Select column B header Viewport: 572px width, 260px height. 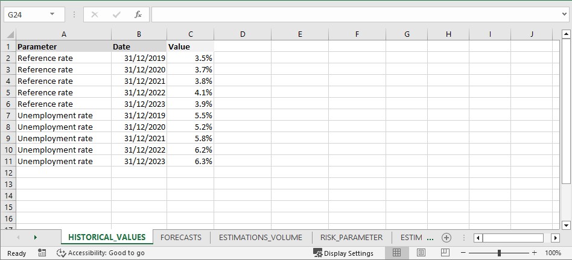(139, 34)
